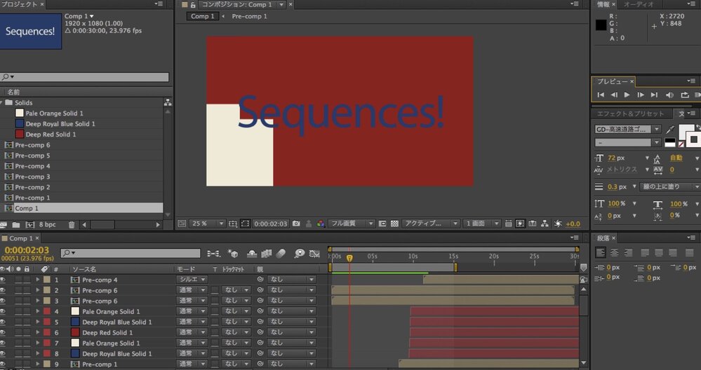Screen dimensions: 701x370
Task: Open the 25% magnification dropdown
Action: tap(203, 224)
